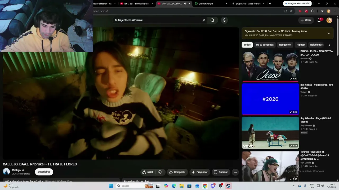Switch to the Zell - Beyblade tab

137,4
